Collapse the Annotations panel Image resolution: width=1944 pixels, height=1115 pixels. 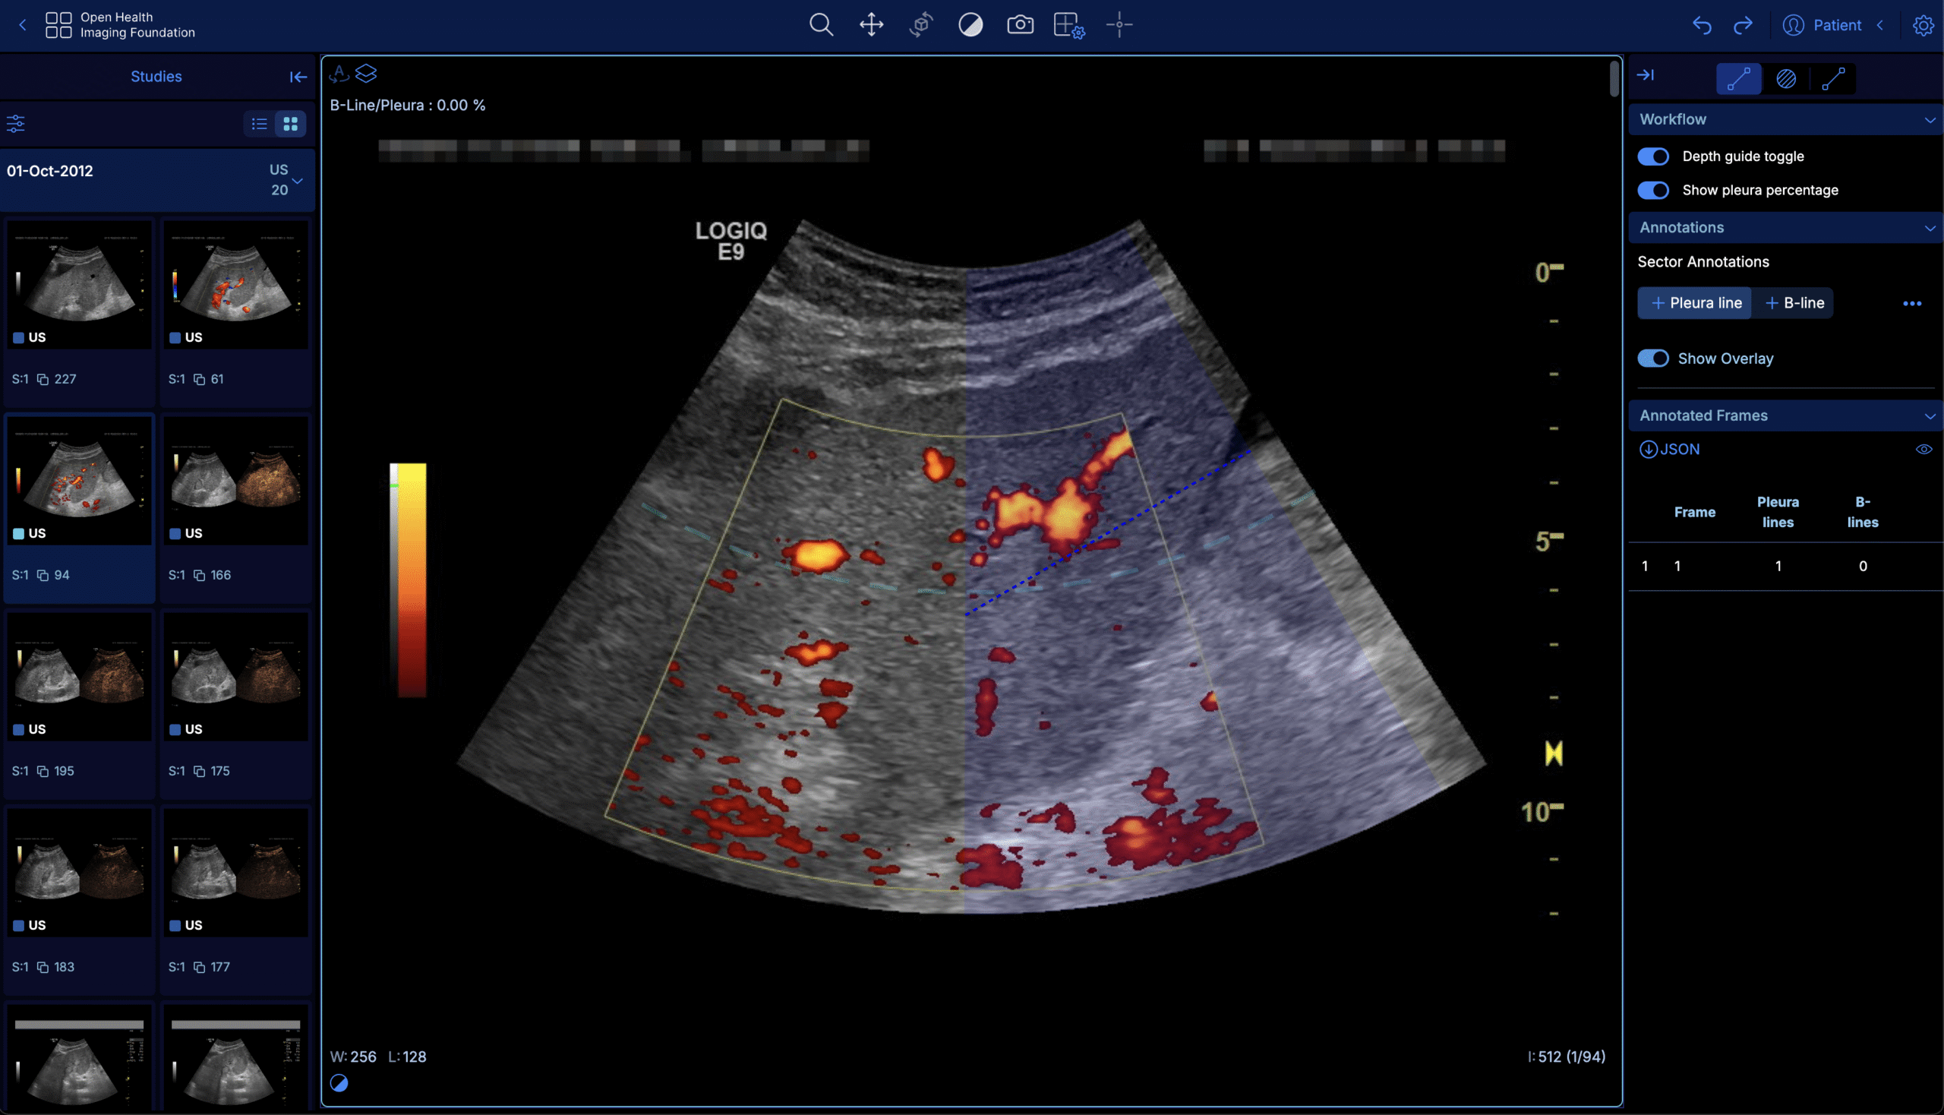[1931, 227]
